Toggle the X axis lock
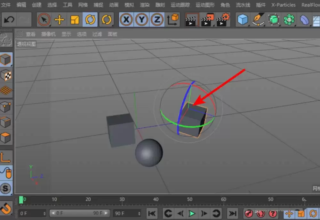320x220 pixels. [126, 20]
